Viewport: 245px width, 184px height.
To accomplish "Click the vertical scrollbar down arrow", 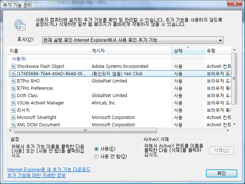I will tap(234, 124).
